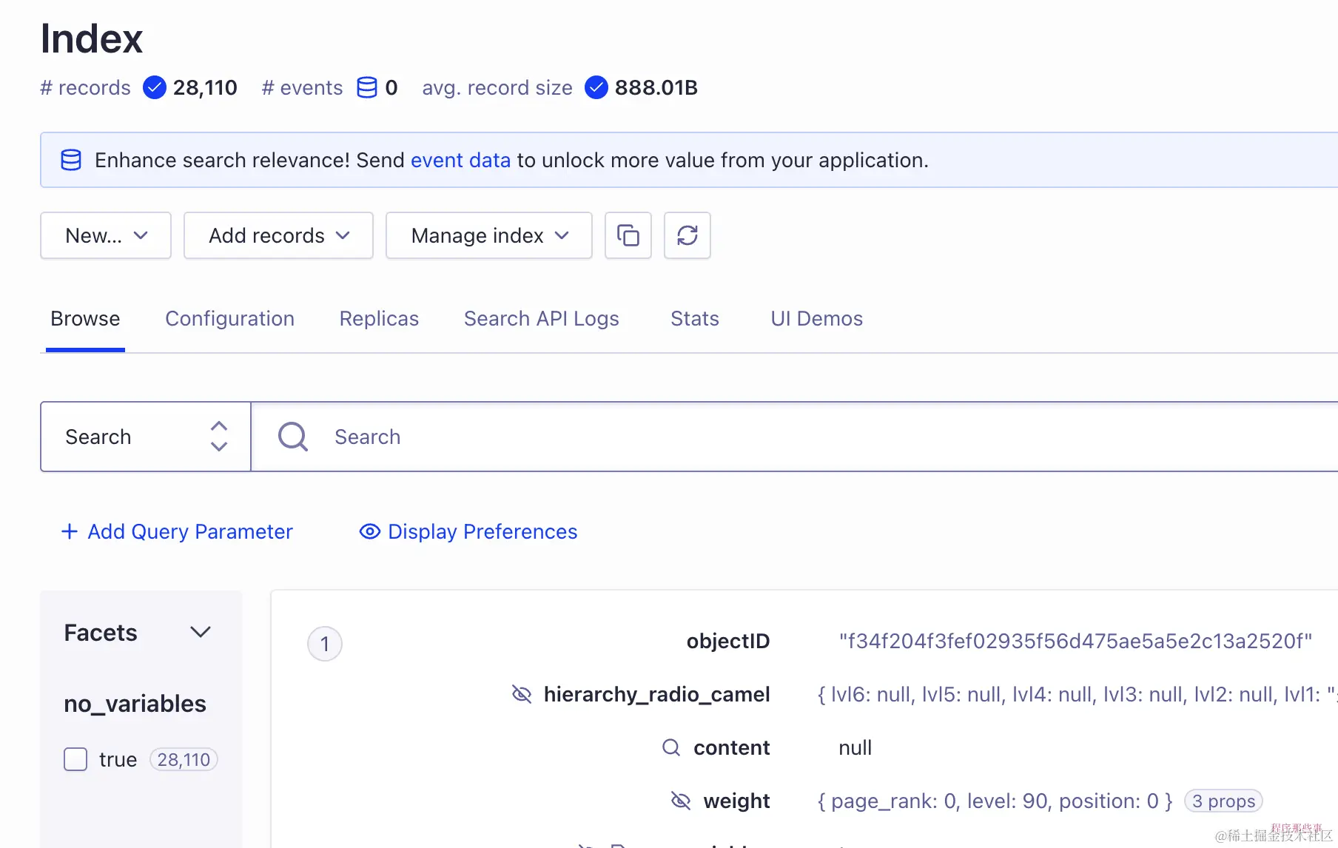
Task: Click the records verified checkmark badge
Action: 154,87
